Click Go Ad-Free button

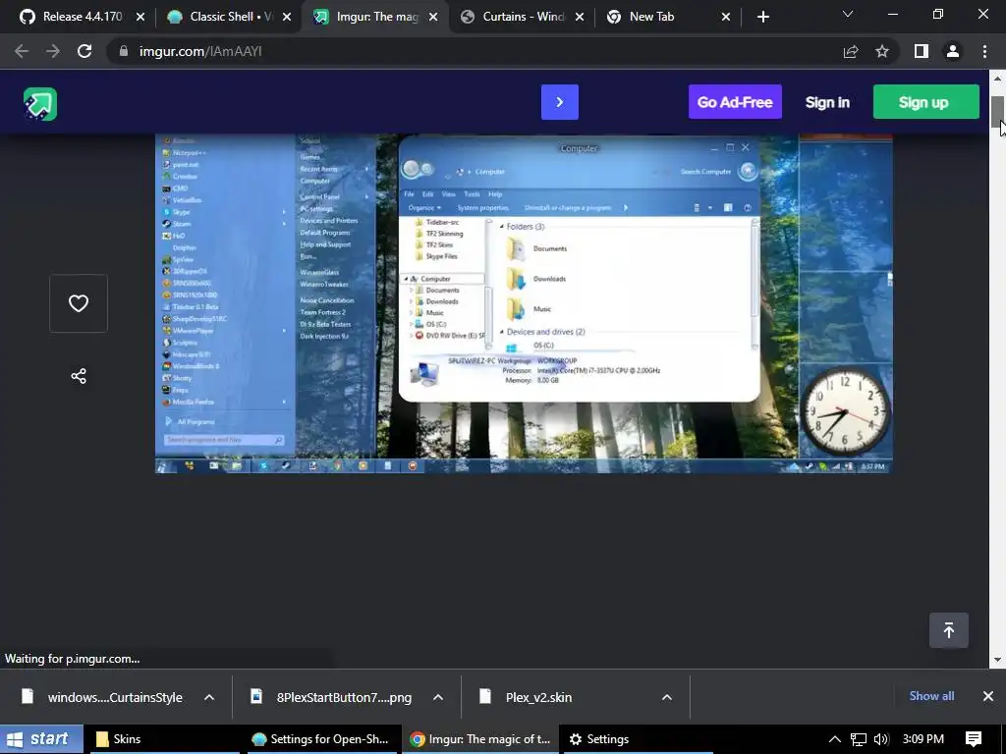tap(735, 102)
